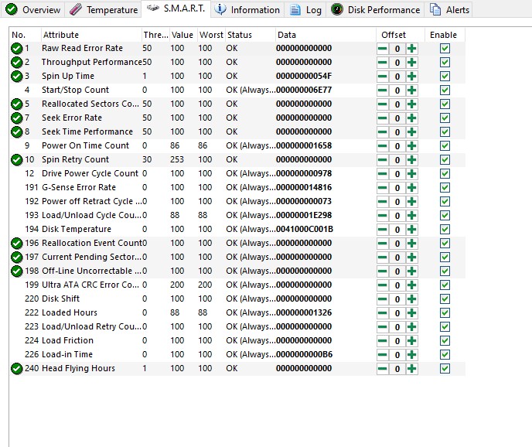Increase offset for Power On Time Count
The height and width of the screenshot is (447, 532).
(411, 146)
